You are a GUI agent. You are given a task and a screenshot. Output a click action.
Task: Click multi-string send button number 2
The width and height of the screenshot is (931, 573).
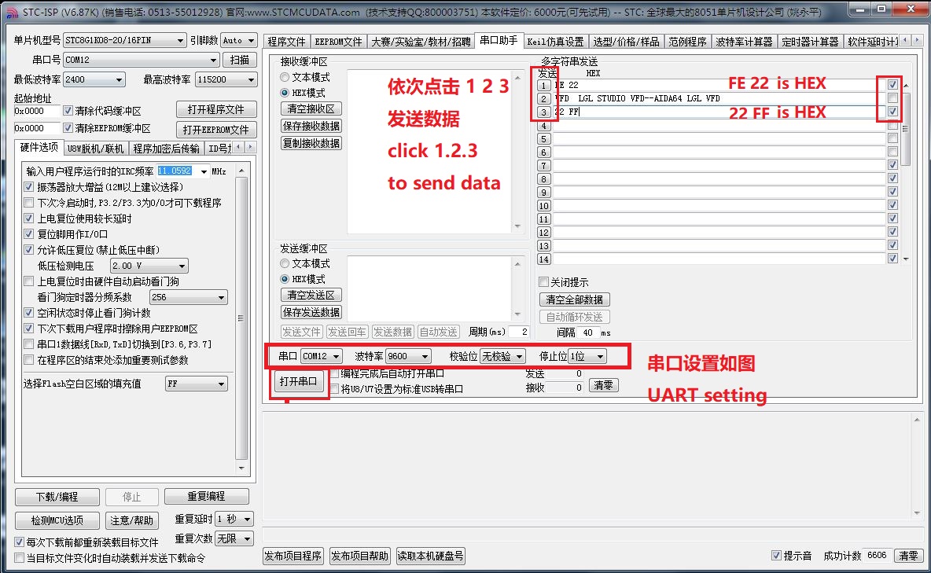pyautogui.click(x=543, y=98)
